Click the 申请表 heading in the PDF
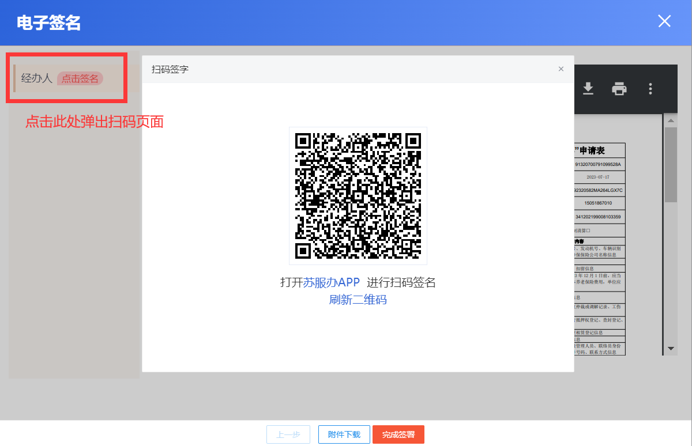This screenshot has width=692, height=446. pyautogui.click(x=593, y=150)
